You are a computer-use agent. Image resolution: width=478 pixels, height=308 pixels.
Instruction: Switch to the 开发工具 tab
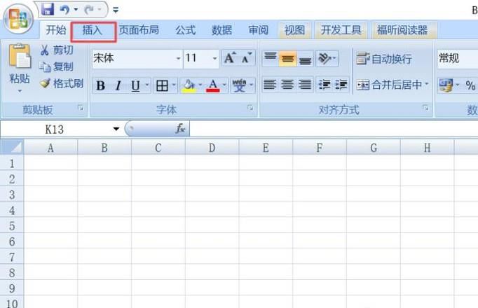[341, 30]
